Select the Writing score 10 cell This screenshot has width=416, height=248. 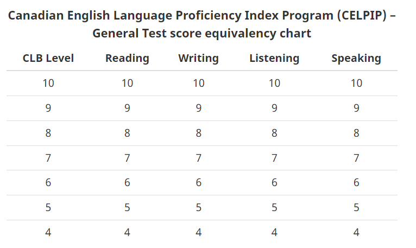click(x=198, y=83)
